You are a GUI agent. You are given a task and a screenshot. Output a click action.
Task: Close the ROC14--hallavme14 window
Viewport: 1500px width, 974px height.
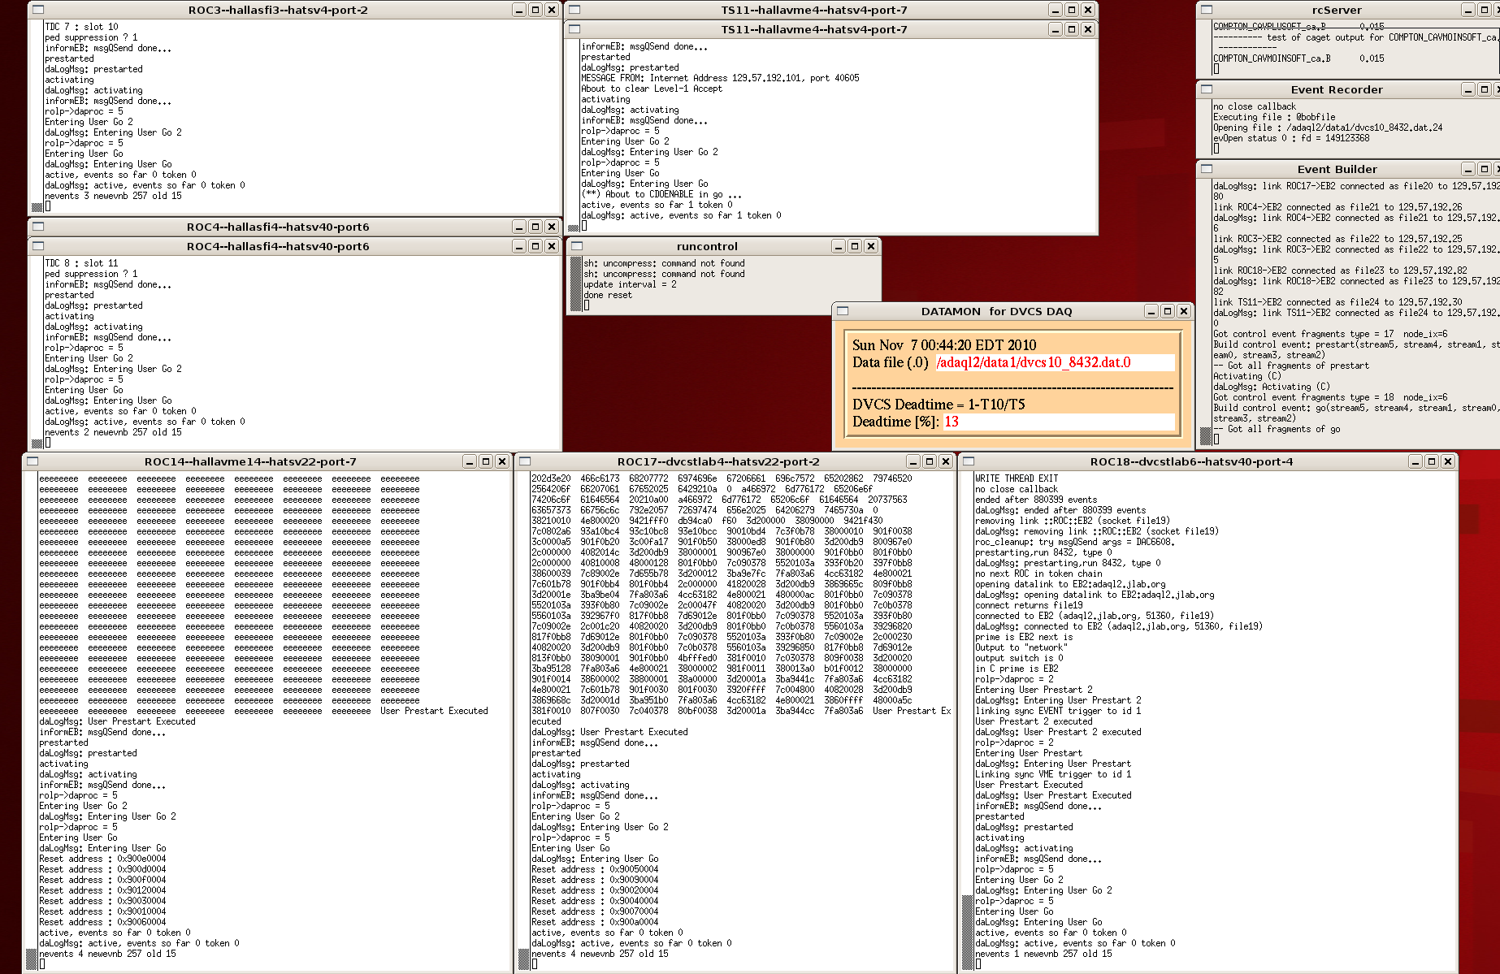click(502, 461)
